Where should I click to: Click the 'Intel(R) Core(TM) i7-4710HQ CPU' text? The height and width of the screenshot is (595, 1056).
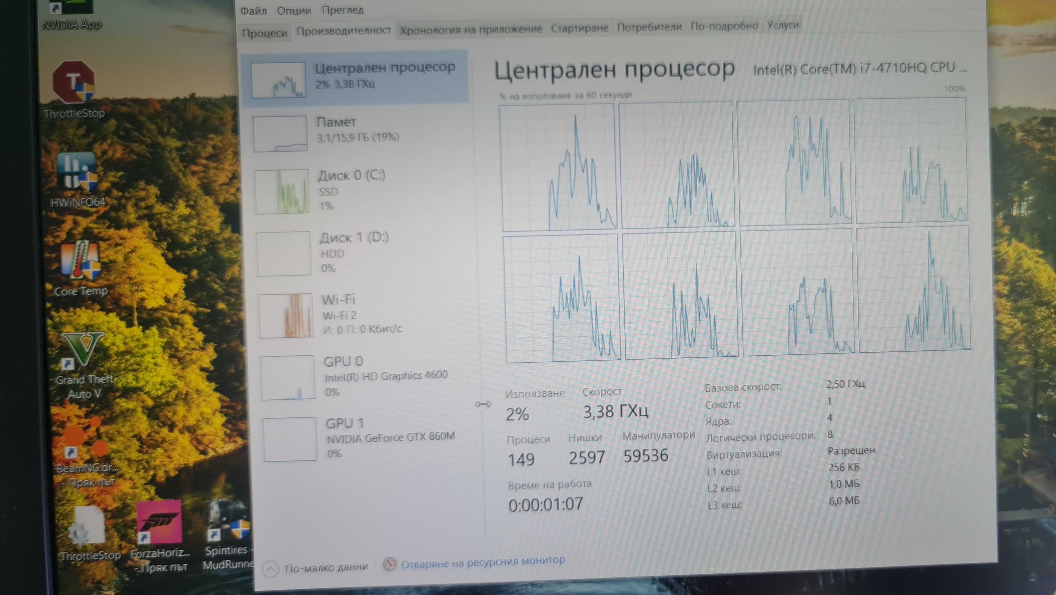click(x=859, y=69)
